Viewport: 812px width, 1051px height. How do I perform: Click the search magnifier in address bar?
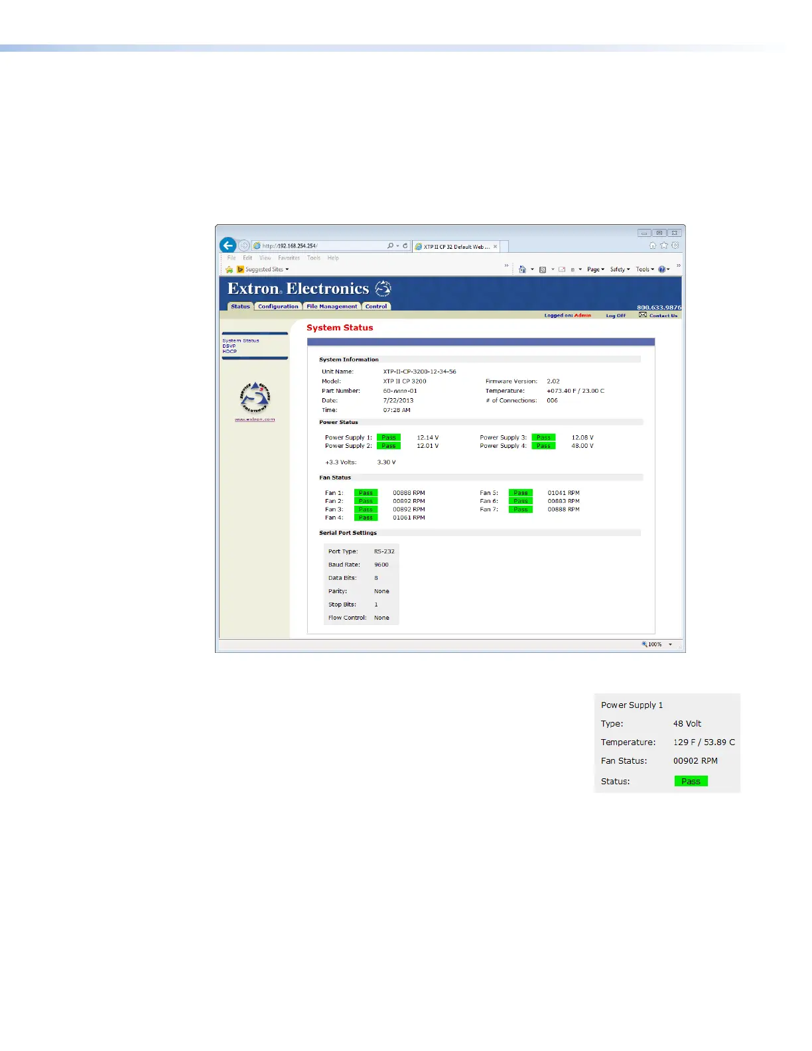tap(390, 245)
